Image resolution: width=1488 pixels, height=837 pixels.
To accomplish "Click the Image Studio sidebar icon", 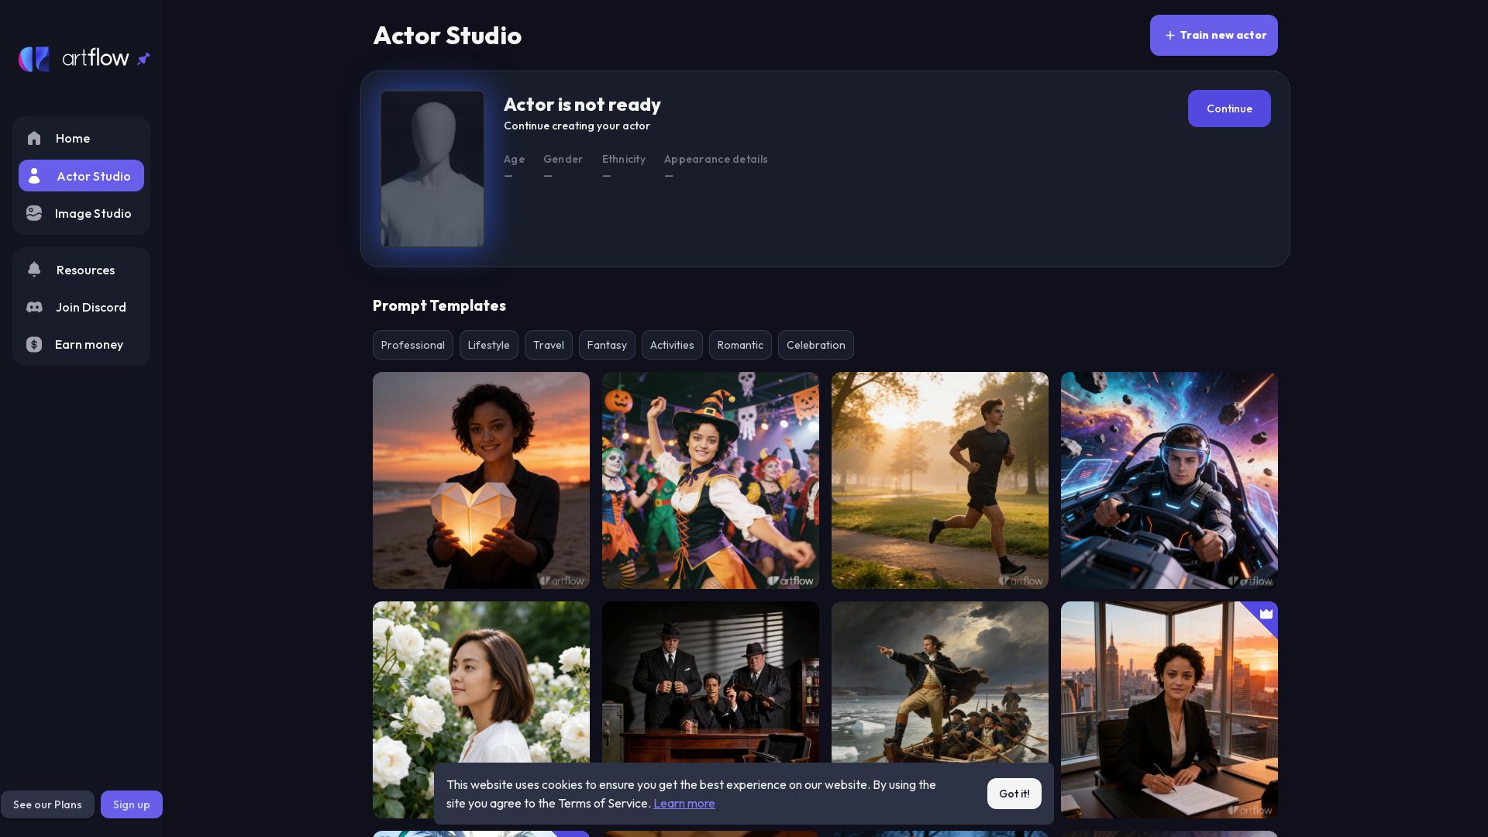I will tap(34, 213).
